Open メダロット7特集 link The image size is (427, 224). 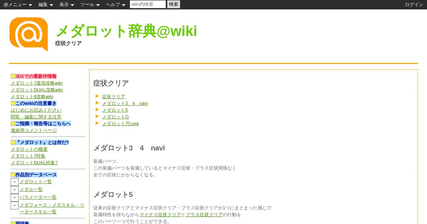[x=28, y=156]
